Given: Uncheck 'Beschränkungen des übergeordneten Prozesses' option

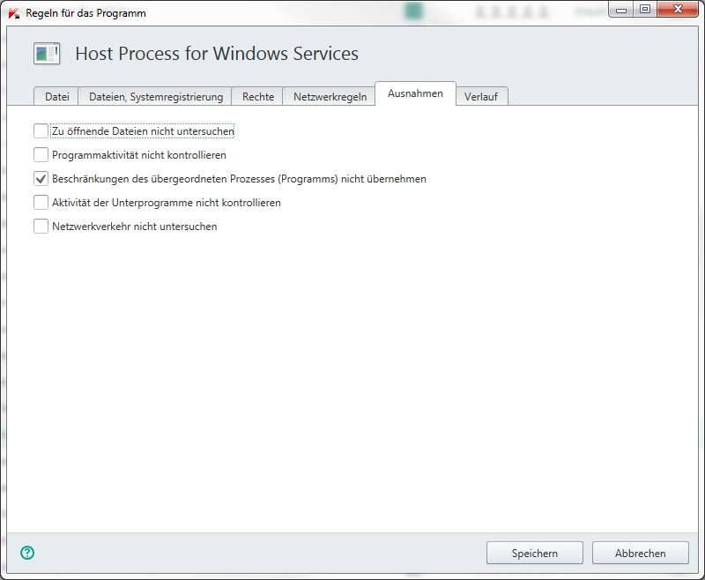Looking at the screenshot, I should pyautogui.click(x=41, y=179).
